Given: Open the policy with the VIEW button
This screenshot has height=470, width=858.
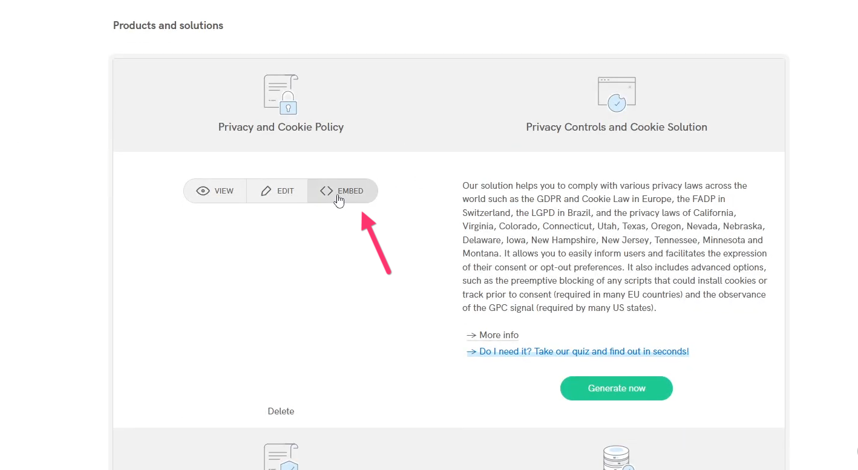Looking at the screenshot, I should click(215, 191).
